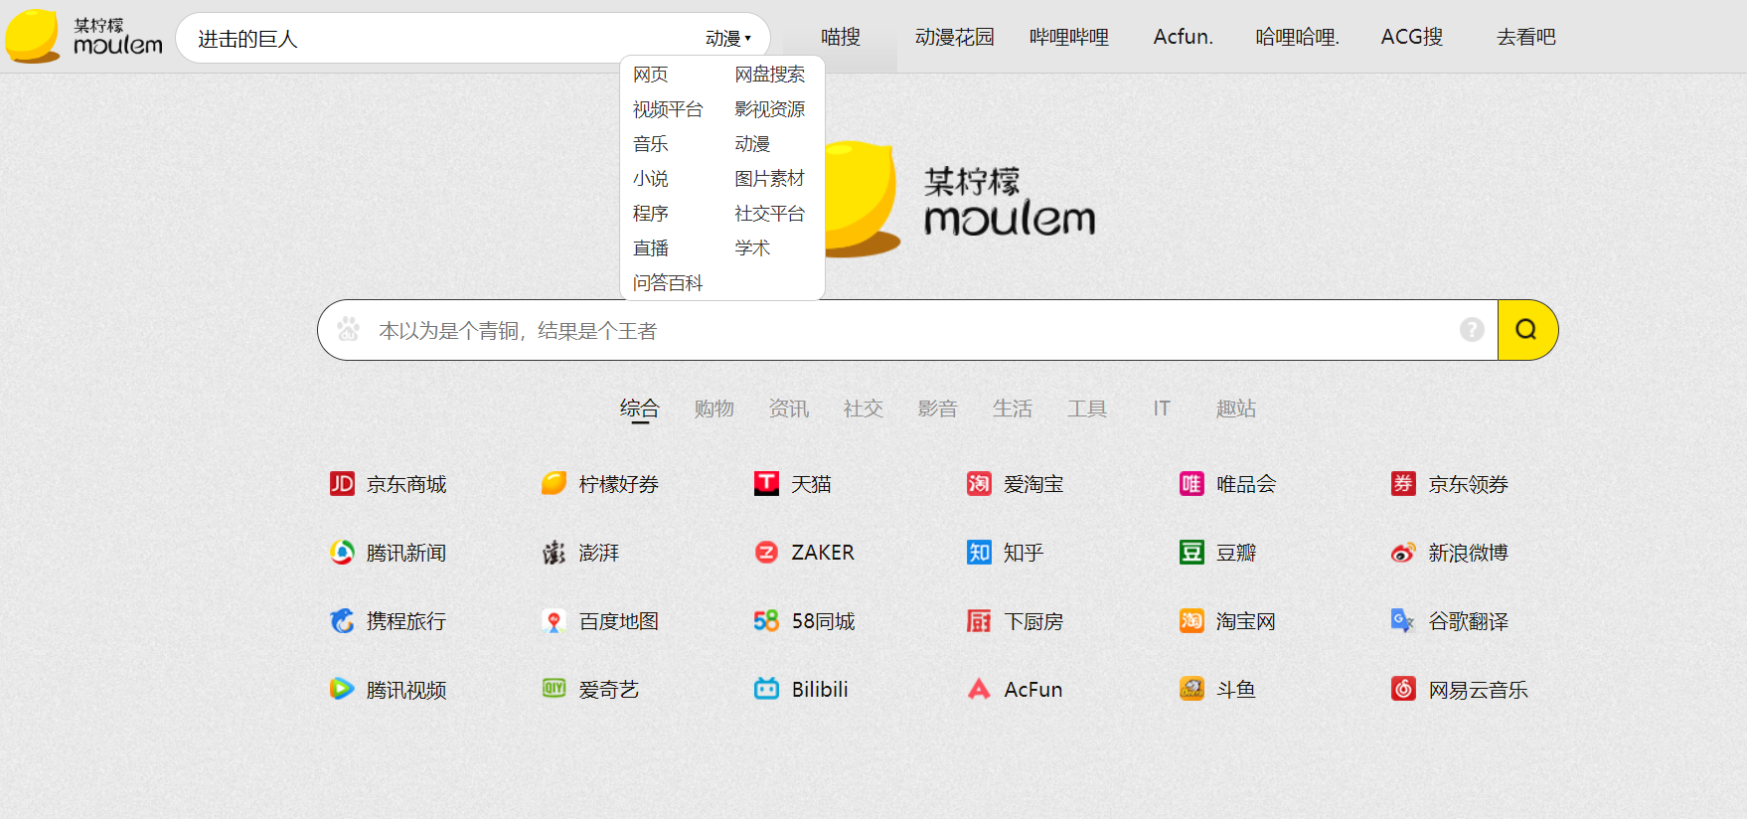
Task: Click the Baidu paw search engine icon
Action: pos(348,330)
